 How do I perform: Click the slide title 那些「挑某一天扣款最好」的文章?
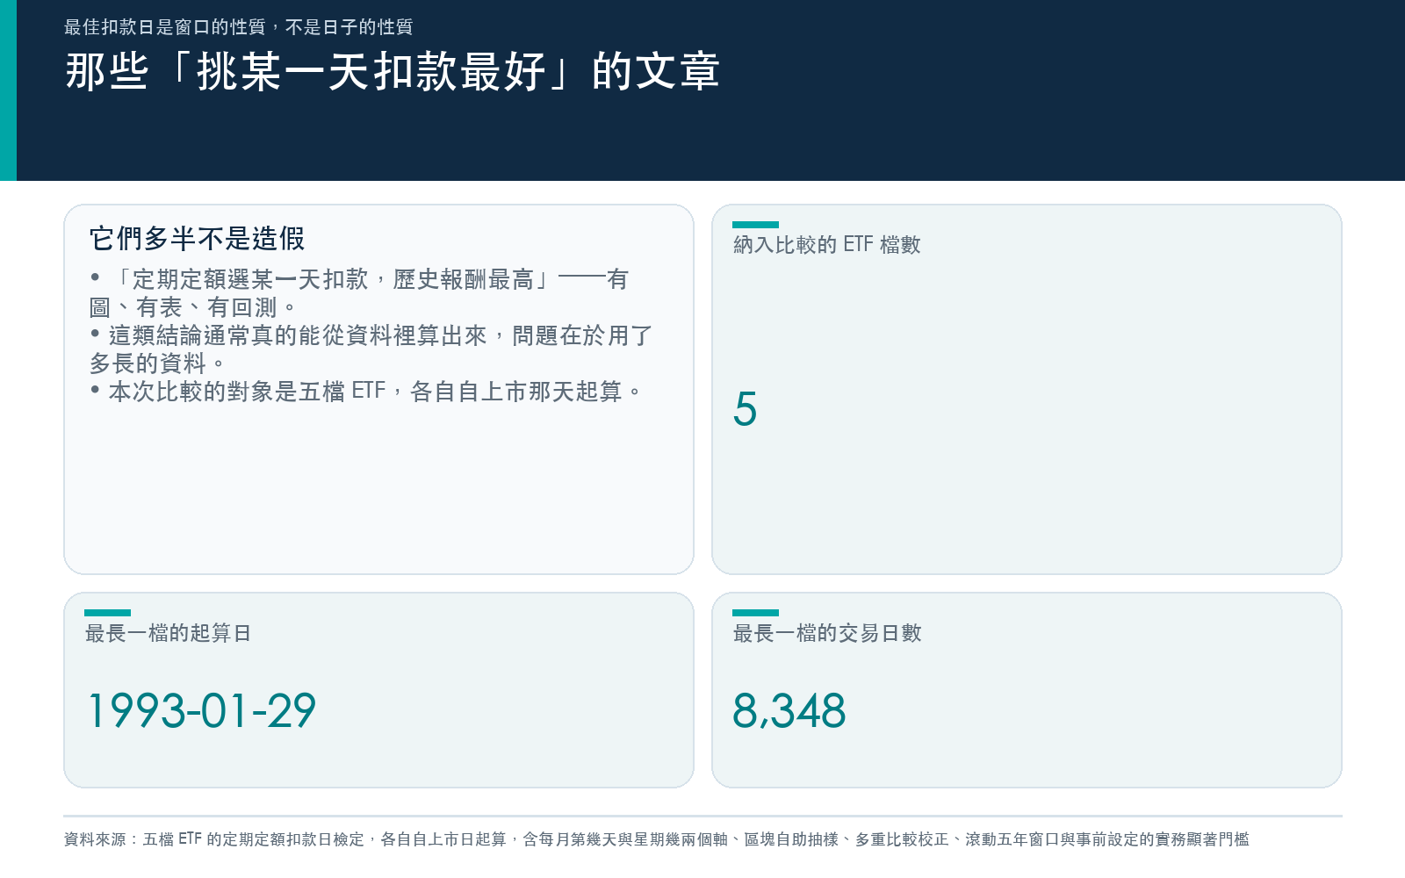(393, 71)
